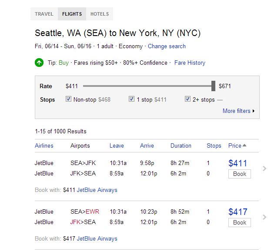The width and height of the screenshot is (271, 251).
Task: Uncheck the Non-stop checkbox
Action: (68, 99)
